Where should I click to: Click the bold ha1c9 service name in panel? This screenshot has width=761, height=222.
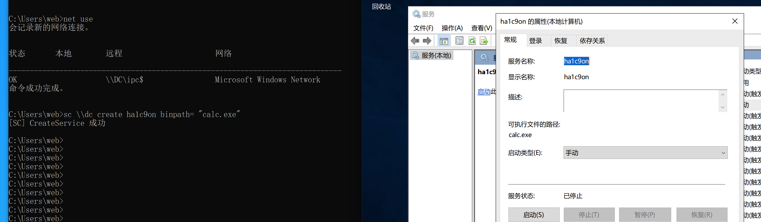click(487, 72)
